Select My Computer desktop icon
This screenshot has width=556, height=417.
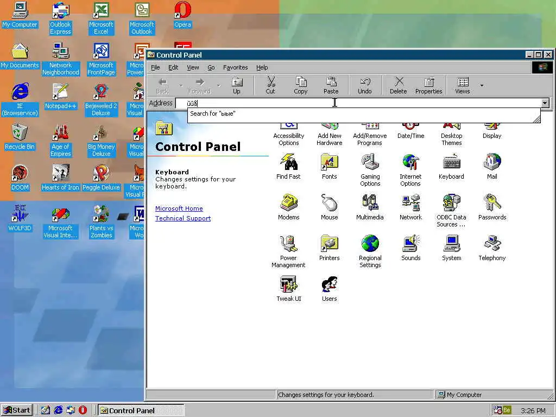click(x=20, y=15)
